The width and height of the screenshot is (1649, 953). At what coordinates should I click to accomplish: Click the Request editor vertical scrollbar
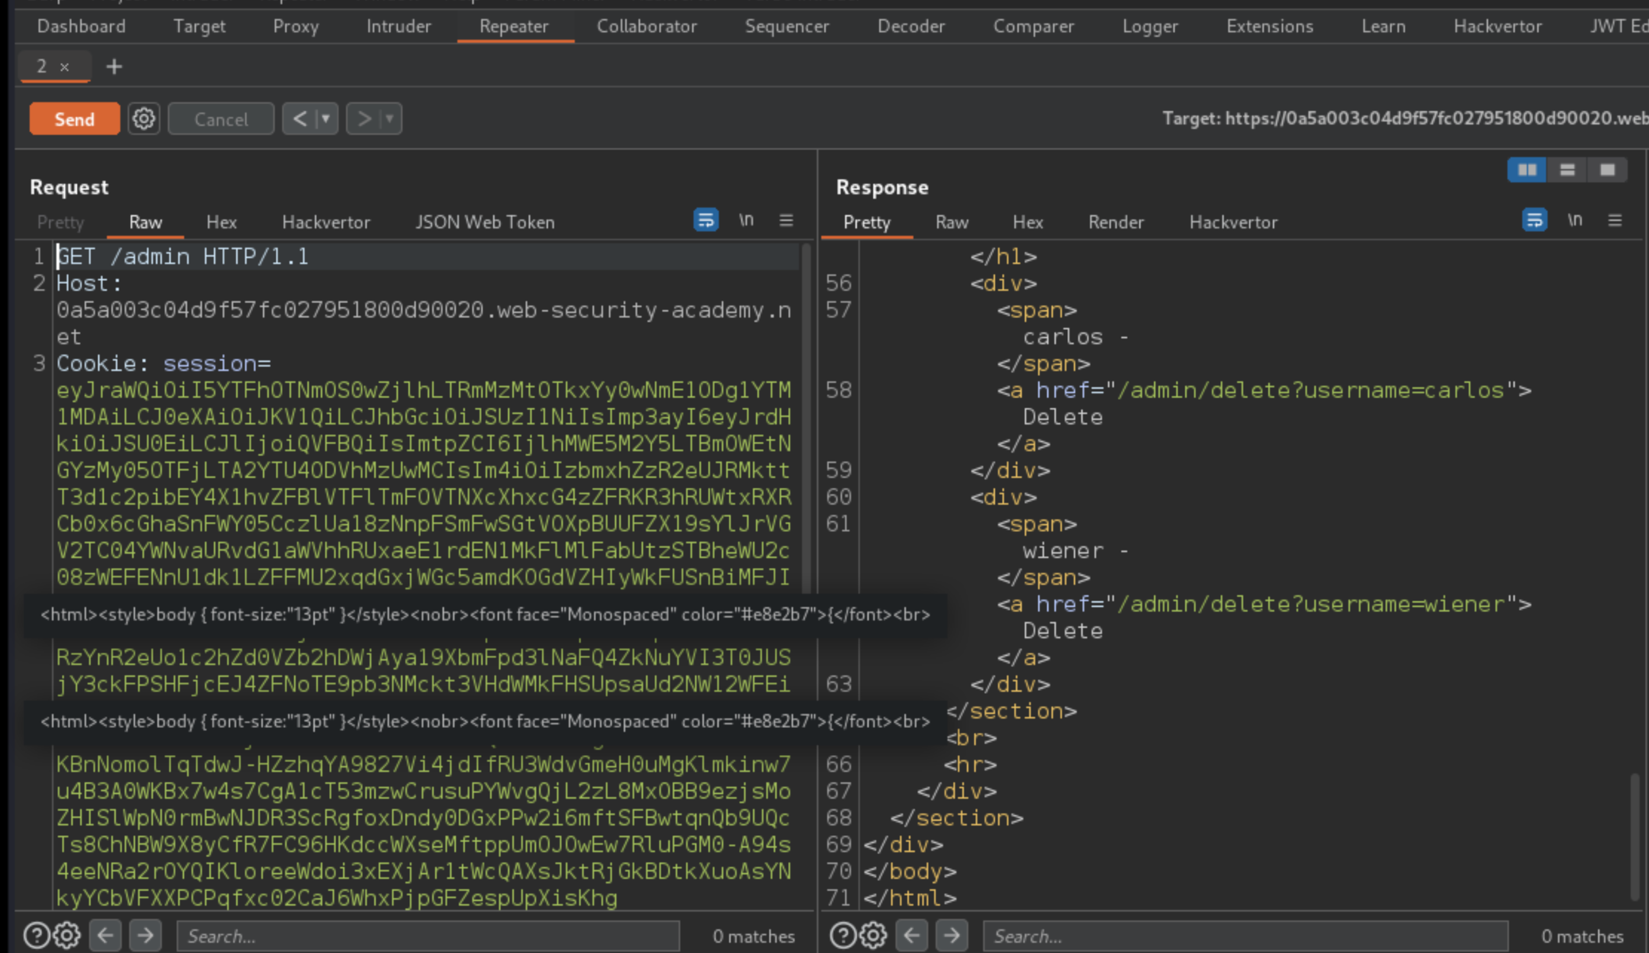click(806, 419)
